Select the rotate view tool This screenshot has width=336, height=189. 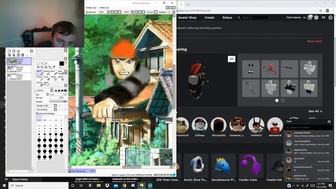tap(46, 67)
